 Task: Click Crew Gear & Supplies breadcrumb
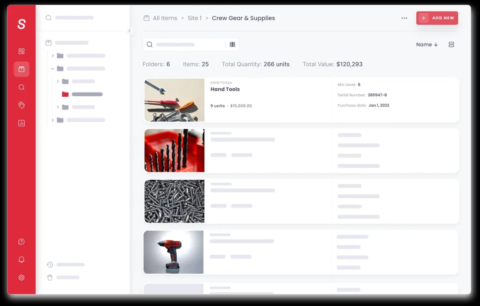point(243,18)
